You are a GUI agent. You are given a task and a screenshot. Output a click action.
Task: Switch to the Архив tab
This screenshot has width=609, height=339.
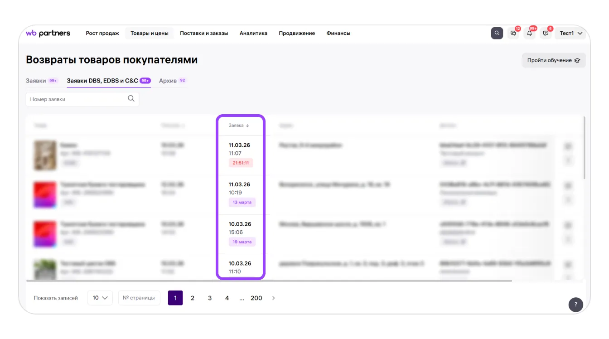[173, 81]
